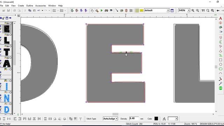Toggle visibility eye for letter A object
The height and width of the screenshot is (126, 224).
coord(1,61)
